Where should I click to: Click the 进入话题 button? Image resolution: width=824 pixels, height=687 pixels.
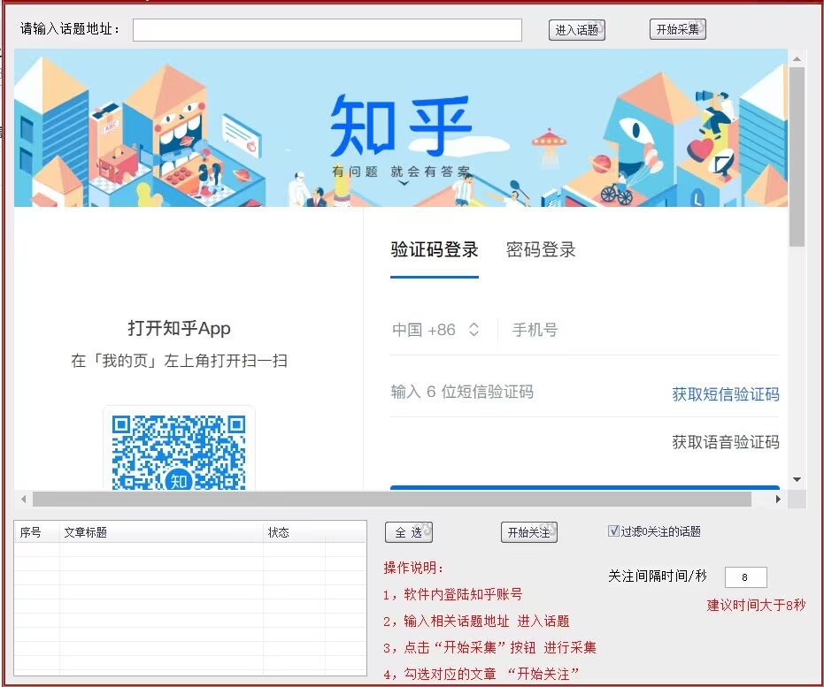[x=576, y=30]
